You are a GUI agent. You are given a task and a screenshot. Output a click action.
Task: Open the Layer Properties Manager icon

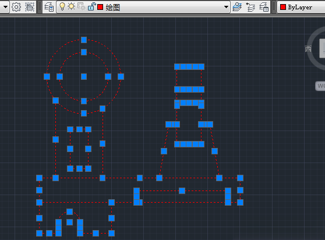(49, 7)
